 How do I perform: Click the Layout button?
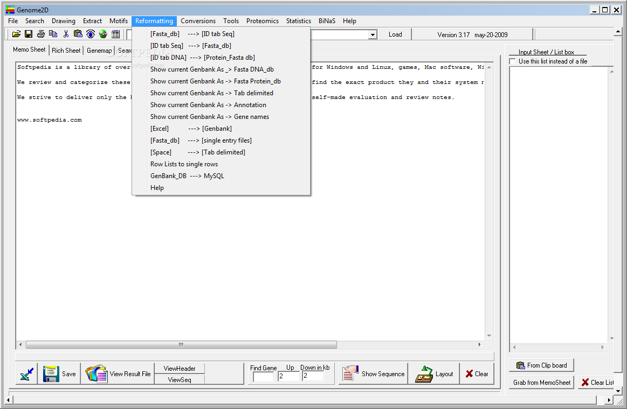(434, 374)
